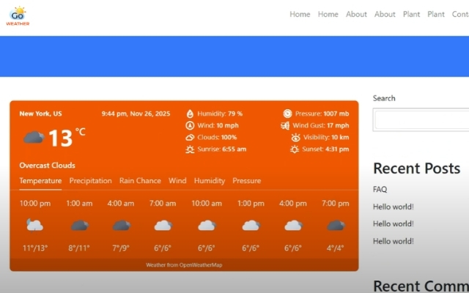
Task: Click the 7:00 pm forecast time label
Action: 336,204
